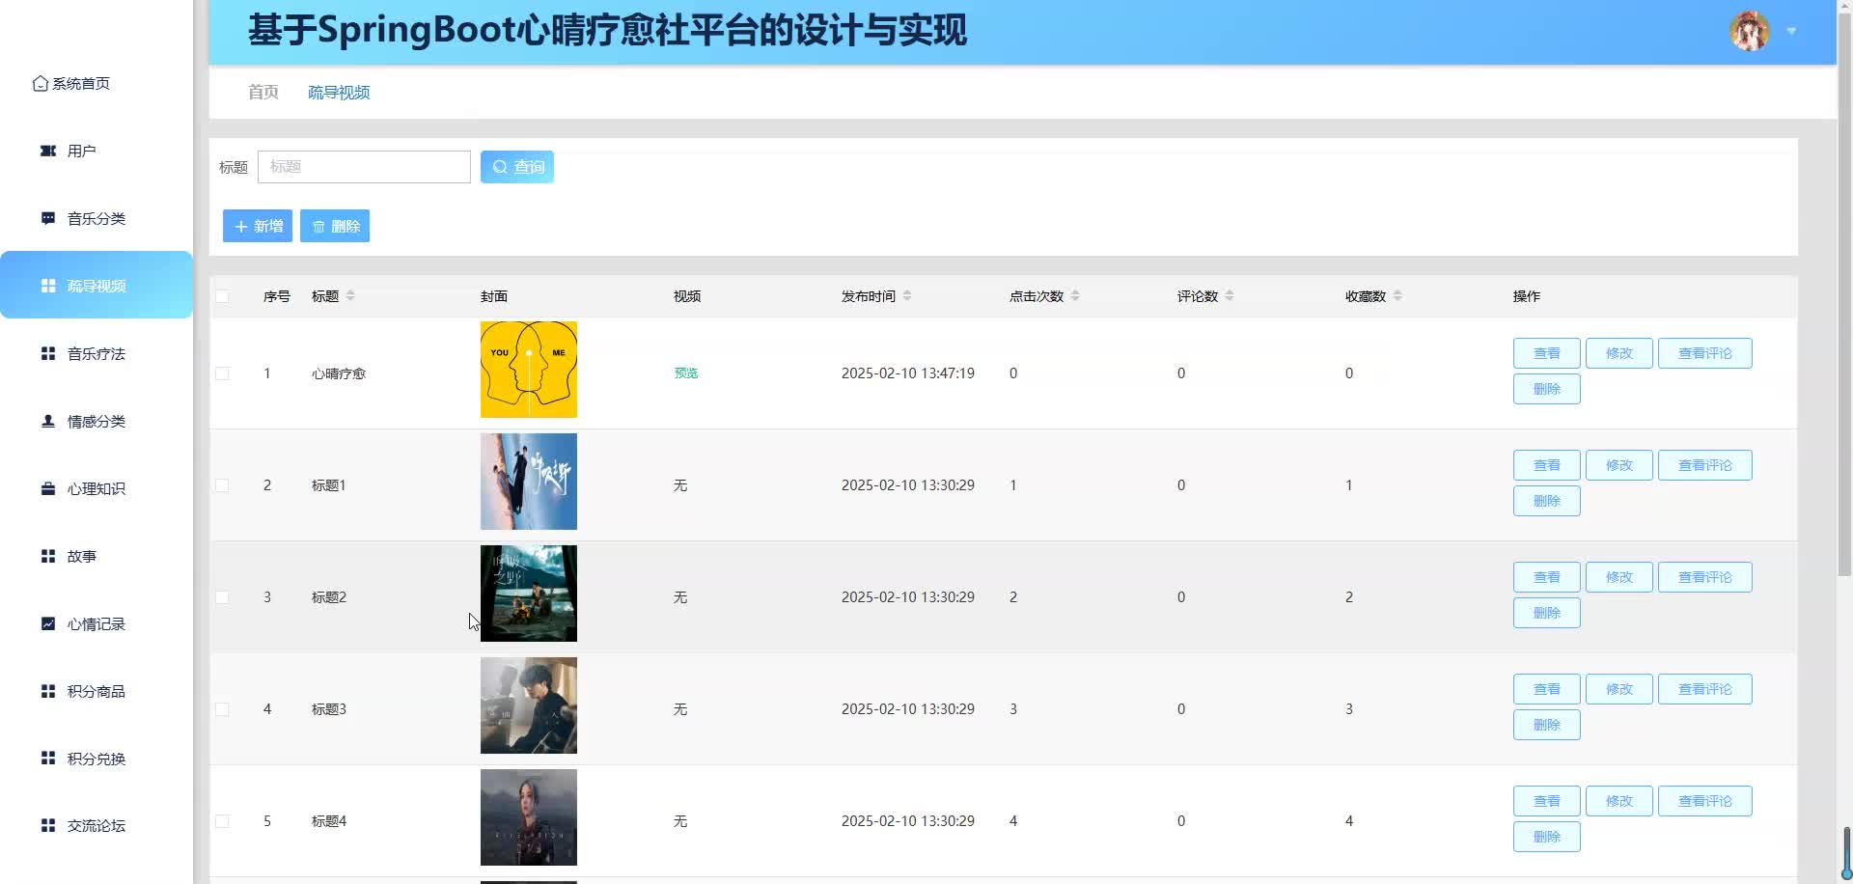Click the cover thumbnail for 标题2

tap(529, 594)
